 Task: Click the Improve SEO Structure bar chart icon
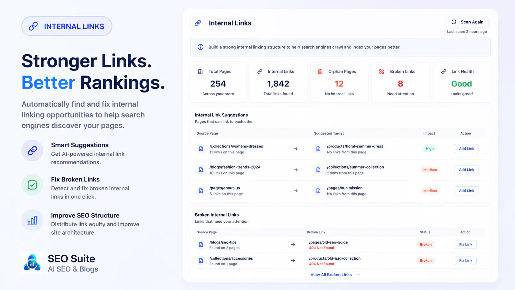[x=32, y=220]
